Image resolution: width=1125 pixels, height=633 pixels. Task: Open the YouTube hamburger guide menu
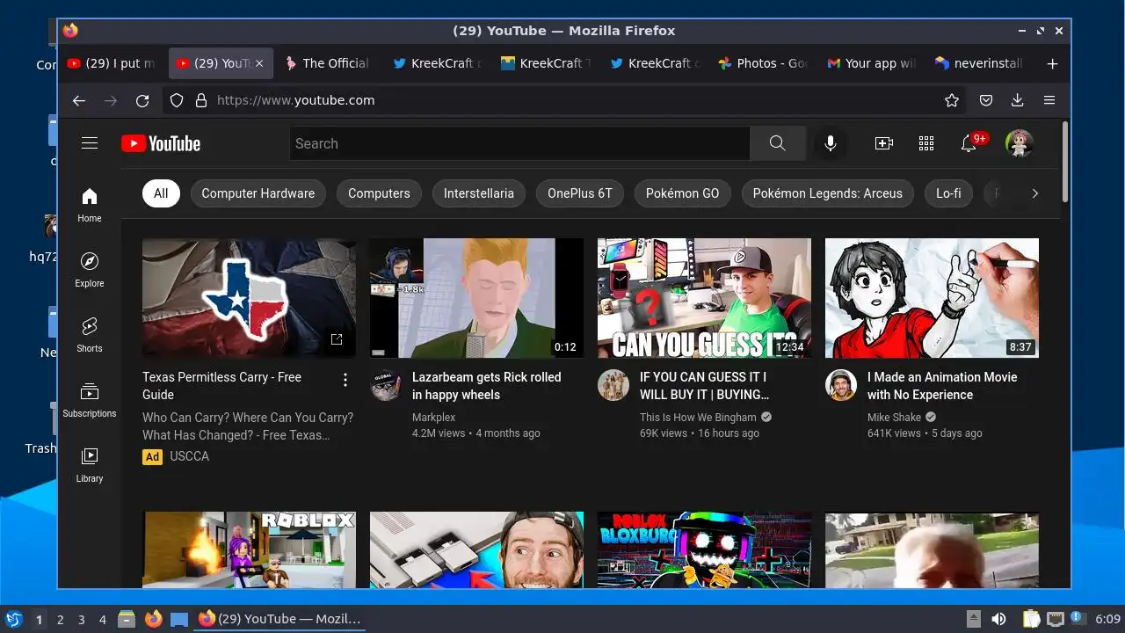point(90,143)
